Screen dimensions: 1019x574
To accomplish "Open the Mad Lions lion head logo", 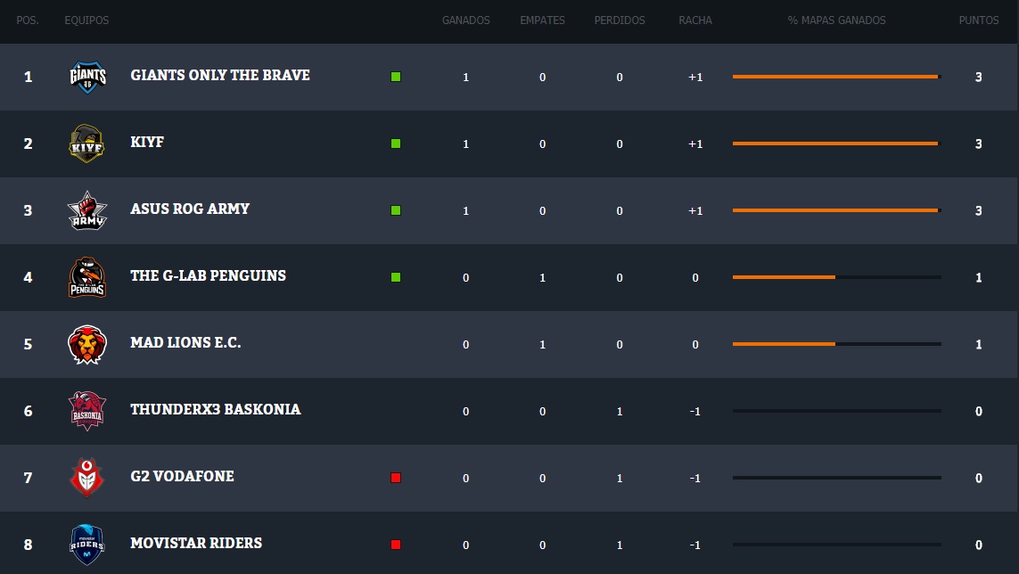I will pos(87,344).
